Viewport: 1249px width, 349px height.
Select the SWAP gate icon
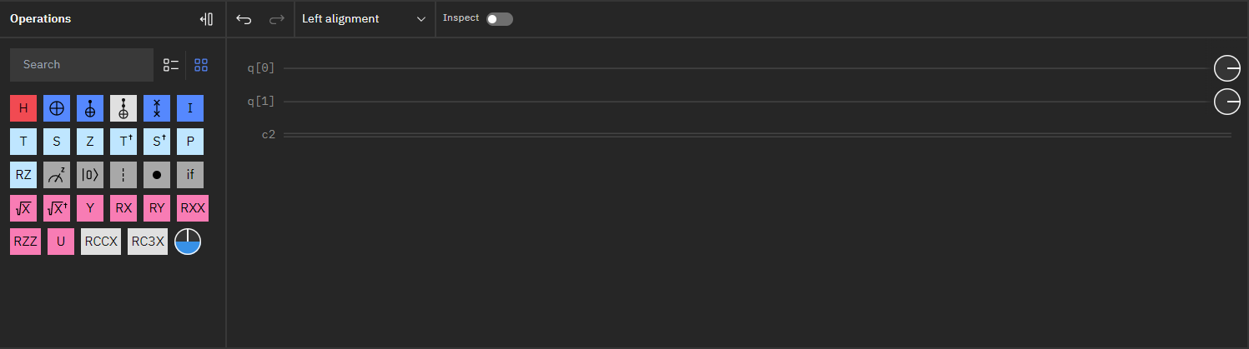[x=157, y=108]
